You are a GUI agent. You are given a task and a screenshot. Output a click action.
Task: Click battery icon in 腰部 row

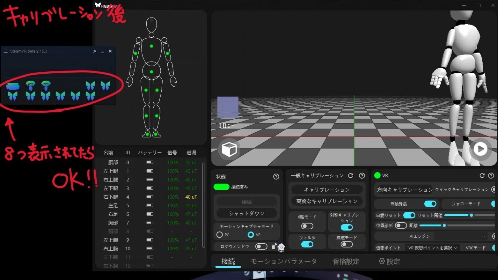150,162
